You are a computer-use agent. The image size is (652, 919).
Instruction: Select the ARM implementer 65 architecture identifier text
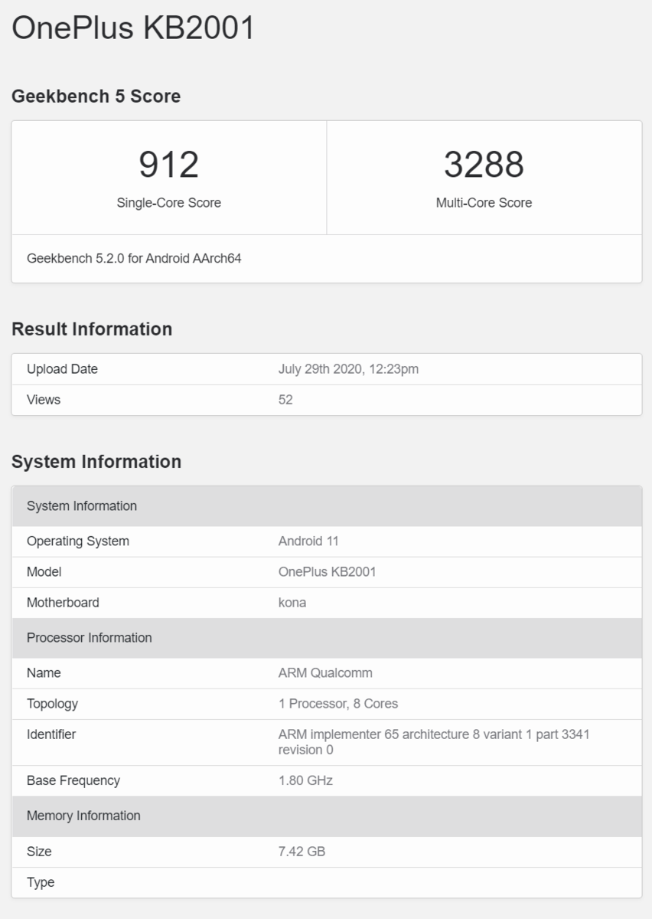point(434,742)
